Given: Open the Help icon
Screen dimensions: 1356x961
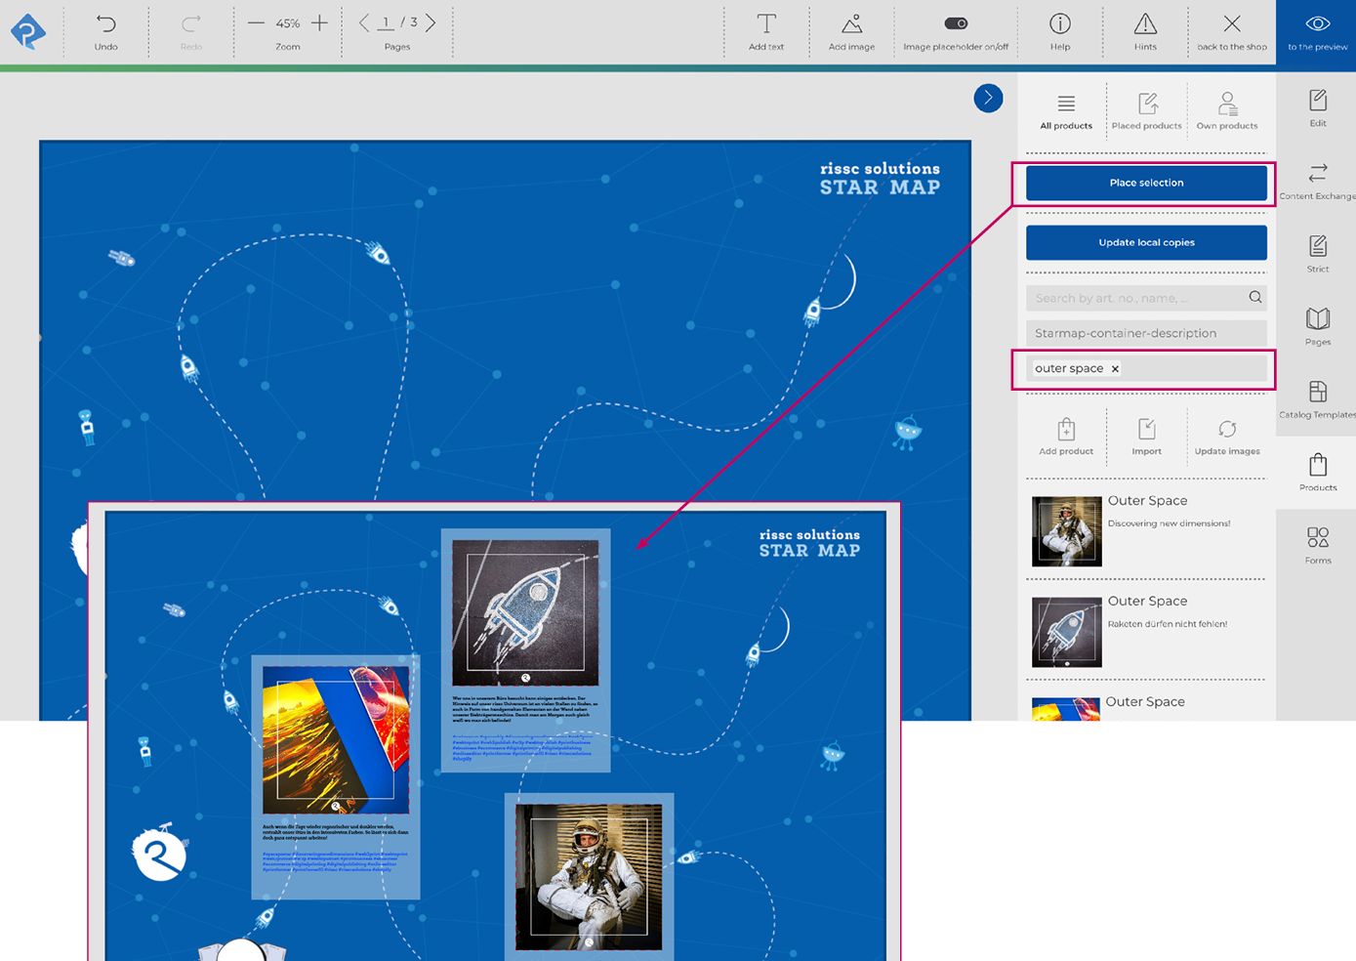Looking at the screenshot, I should point(1059,23).
